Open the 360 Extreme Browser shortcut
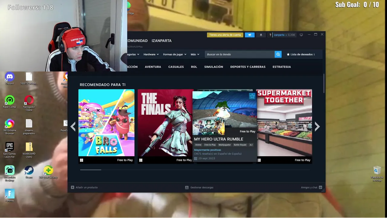Screen dimensions: 387x218 [x=10, y=127]
